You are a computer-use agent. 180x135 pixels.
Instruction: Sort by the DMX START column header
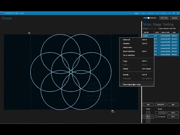coord(166,32)
